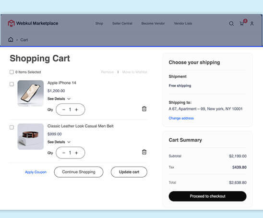263x218 pixels.
Task: Open the shopping cart icon in header
Action: (242, 24)
